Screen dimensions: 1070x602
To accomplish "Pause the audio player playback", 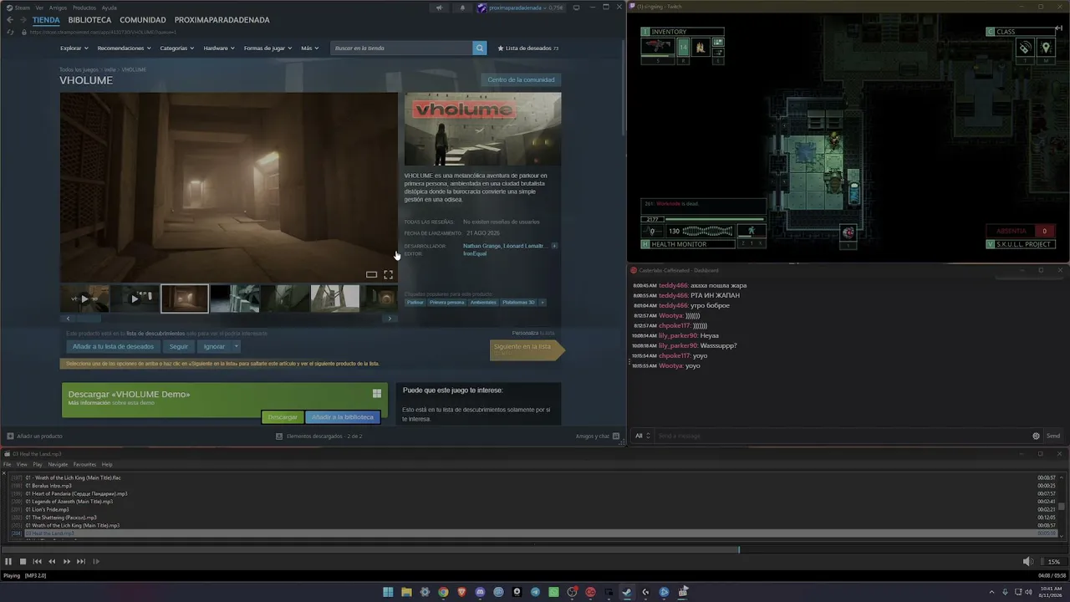I will (x=8, y=562).
